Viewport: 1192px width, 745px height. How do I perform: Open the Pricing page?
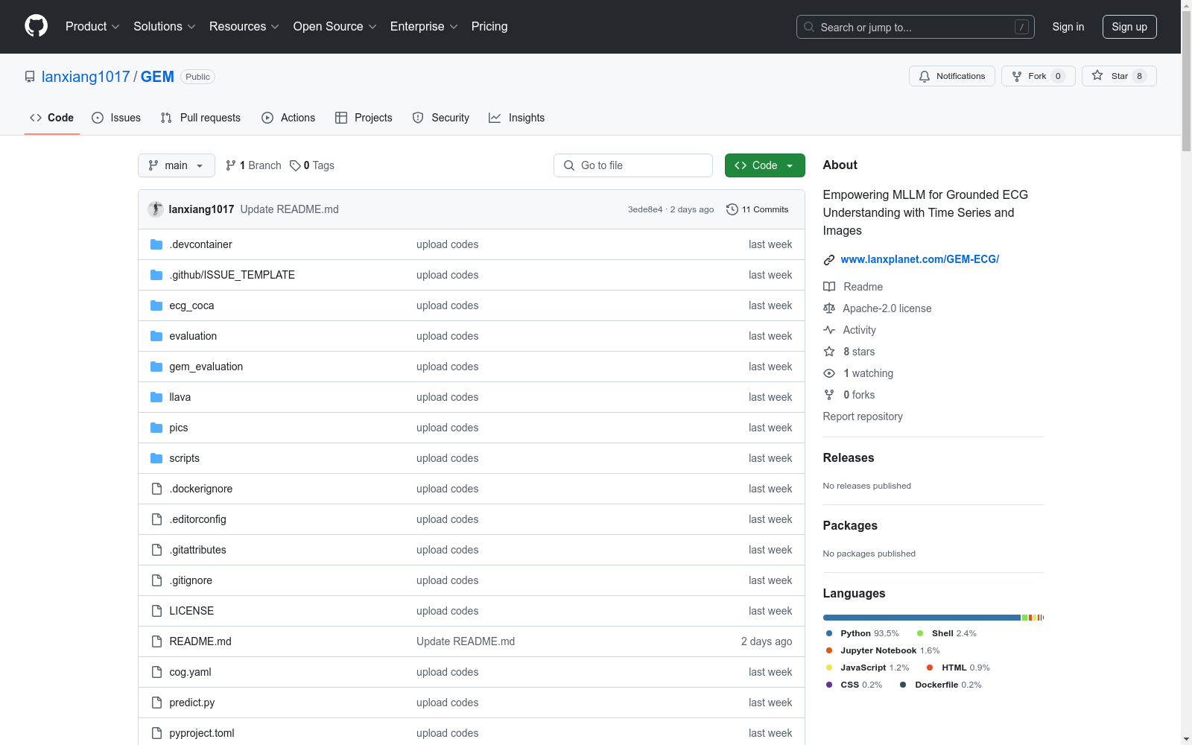(489, 27)
